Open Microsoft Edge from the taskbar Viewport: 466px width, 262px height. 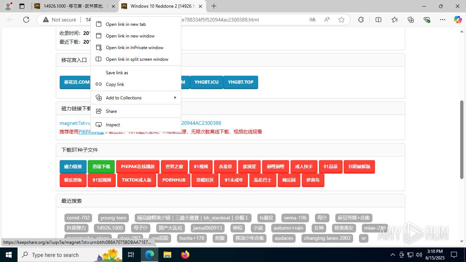150,255
